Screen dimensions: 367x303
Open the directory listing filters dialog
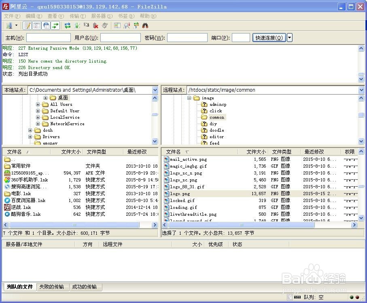click(x=117, y=25)
